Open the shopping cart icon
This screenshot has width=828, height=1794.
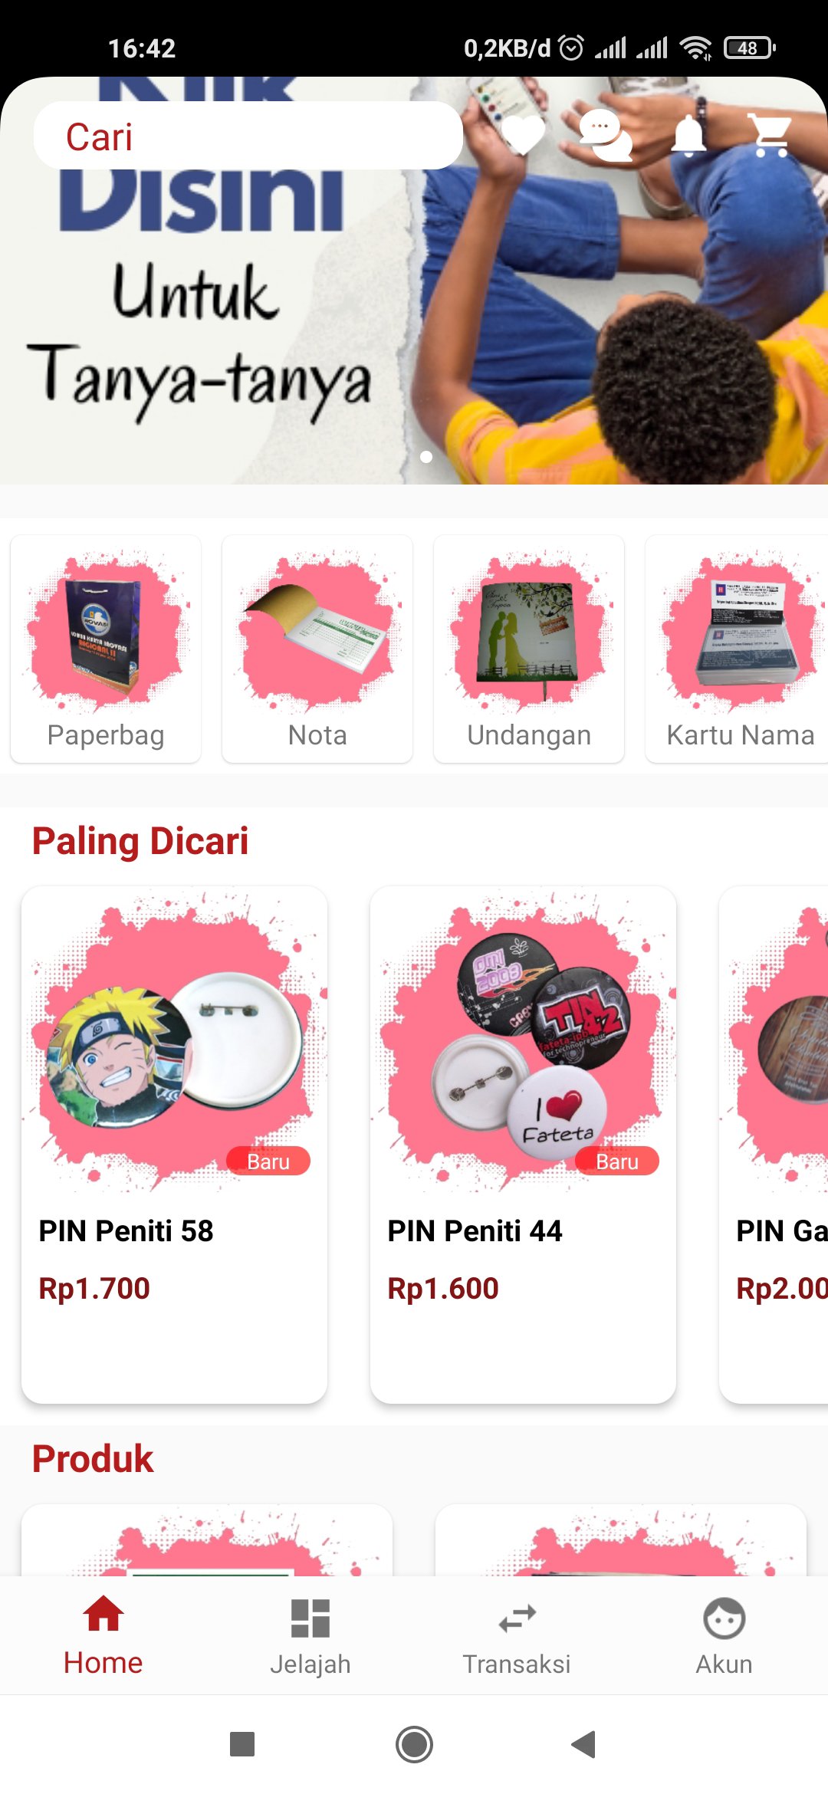point(771,135)
